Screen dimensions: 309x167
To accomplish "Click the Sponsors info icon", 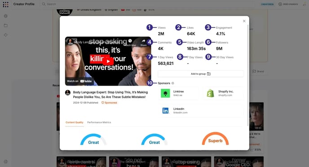I will click(x=173, y=83).
